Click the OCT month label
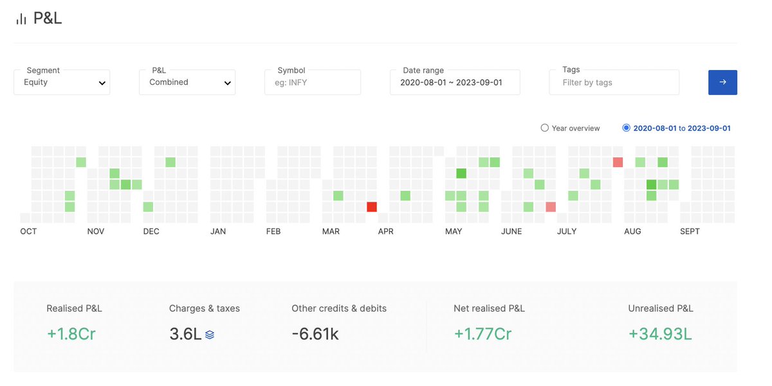772x386 pixels. 28,231
